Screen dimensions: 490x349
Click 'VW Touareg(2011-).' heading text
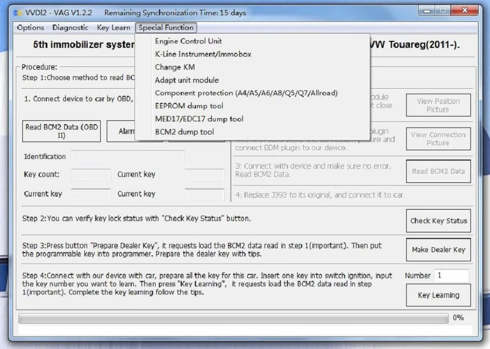coord(415,45)
